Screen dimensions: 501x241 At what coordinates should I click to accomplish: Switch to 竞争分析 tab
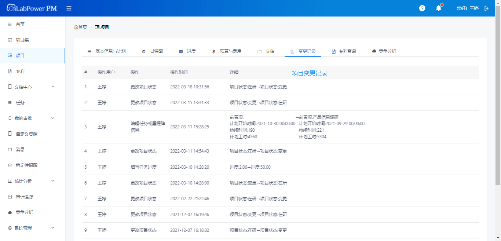(384, 51)
